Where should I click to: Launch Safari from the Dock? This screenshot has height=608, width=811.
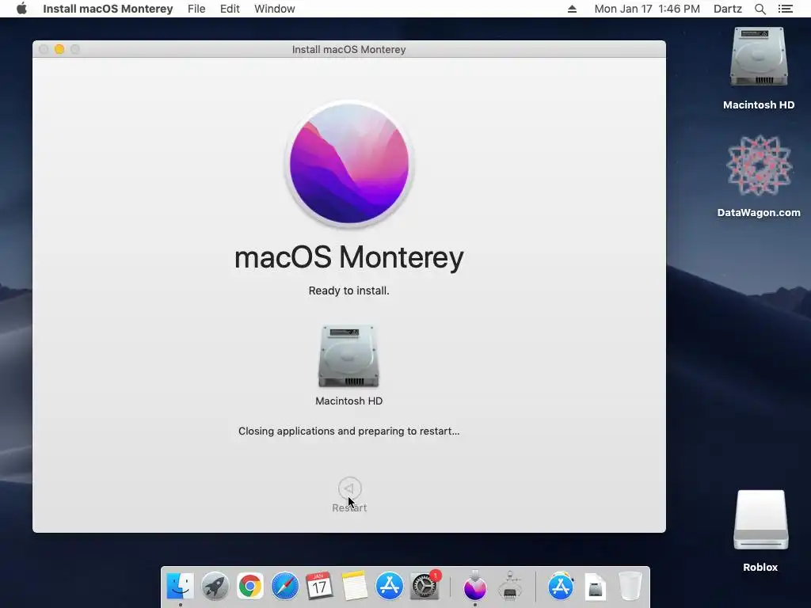pos(284,586)
